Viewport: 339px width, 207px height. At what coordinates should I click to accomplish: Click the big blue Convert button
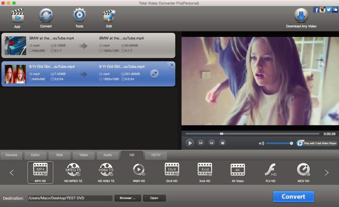293,196
